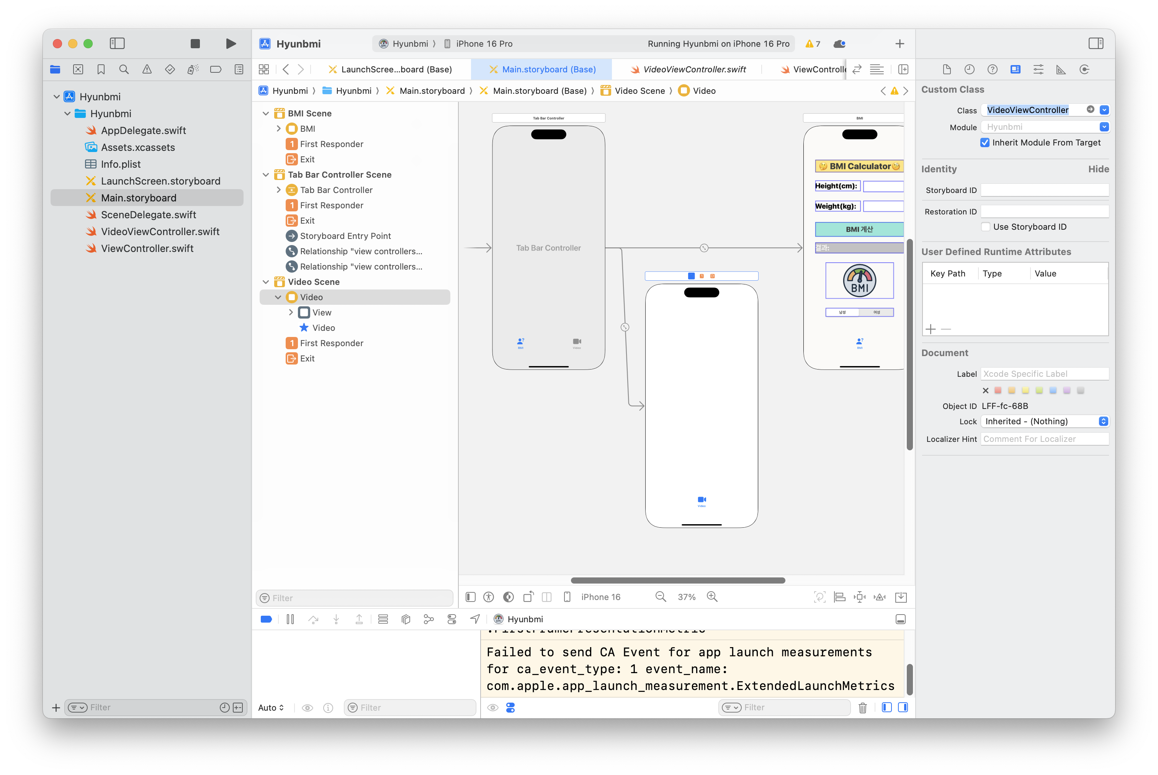The width and height of the screenshot is (1158, 775).
Task: Open the Size inspector ruler icon
Action: (x=1061, y=69)
